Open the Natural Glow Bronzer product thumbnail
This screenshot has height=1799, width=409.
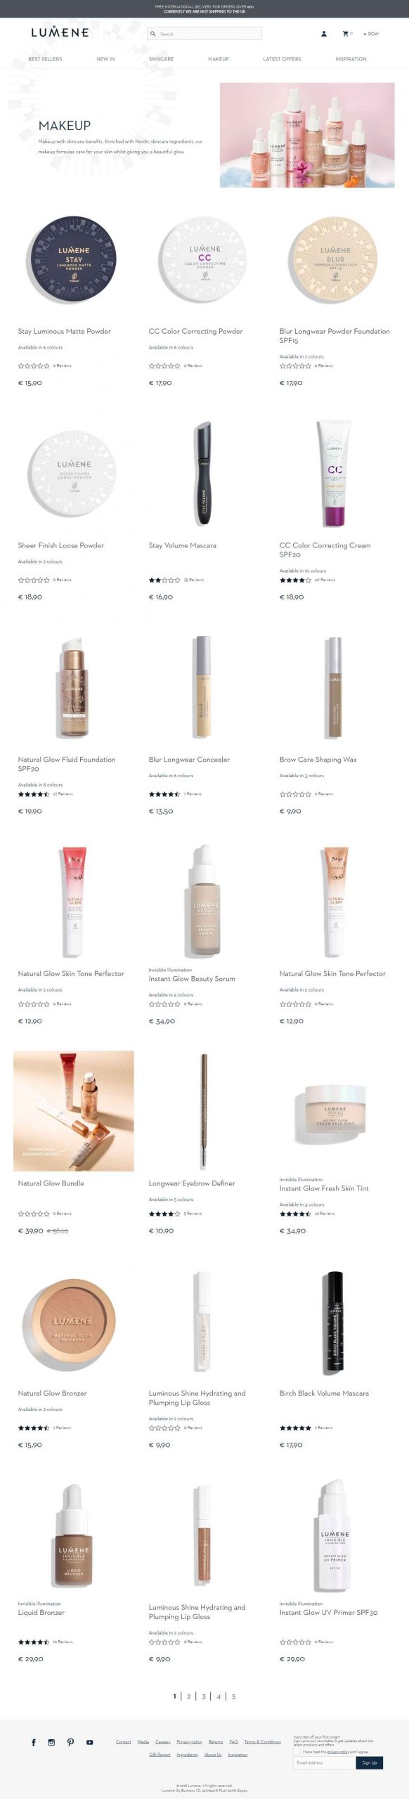point(74,1325)
